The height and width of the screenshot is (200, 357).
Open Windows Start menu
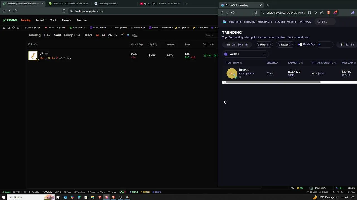click(3, 197)
